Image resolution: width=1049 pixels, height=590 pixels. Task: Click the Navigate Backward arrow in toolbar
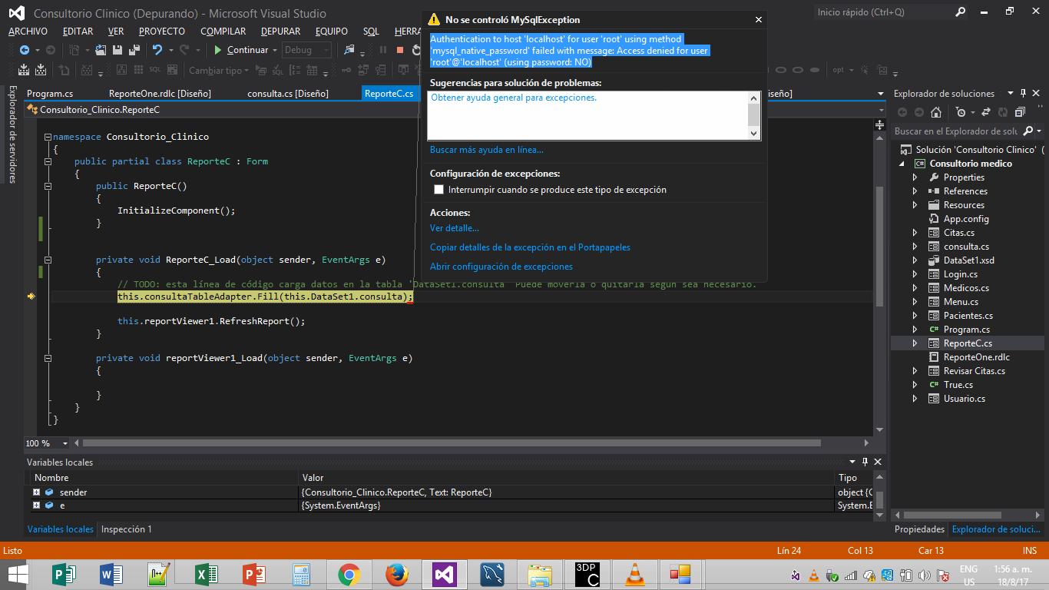point(24,50)
